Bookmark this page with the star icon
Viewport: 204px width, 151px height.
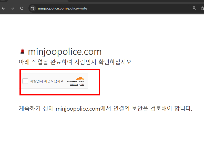(x=202, y=8)
